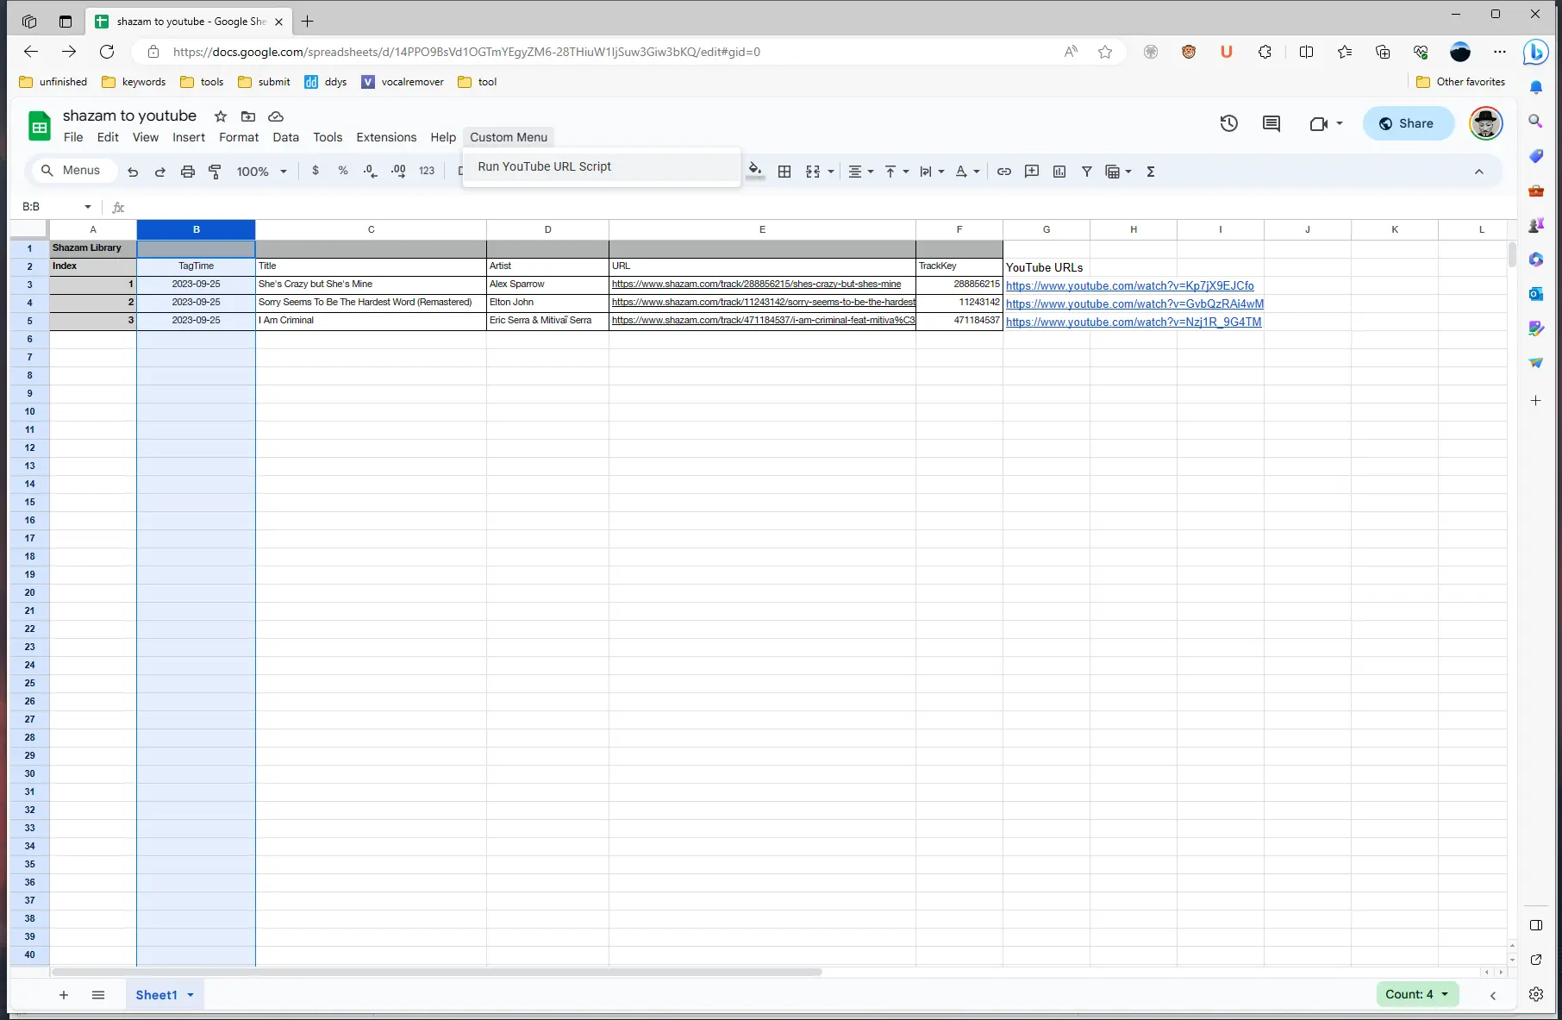Open the comments panel icon
Image resolution: width=1562 pixels, height=1020 pixels.
[x=1271, y=123]
